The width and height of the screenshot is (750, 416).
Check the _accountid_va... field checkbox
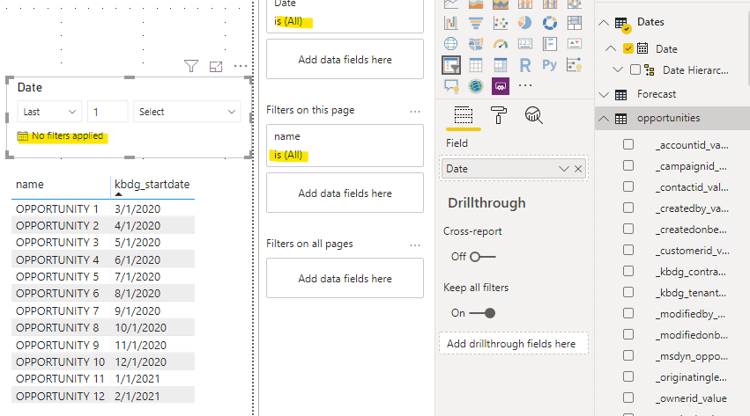[x=628, y=144]
